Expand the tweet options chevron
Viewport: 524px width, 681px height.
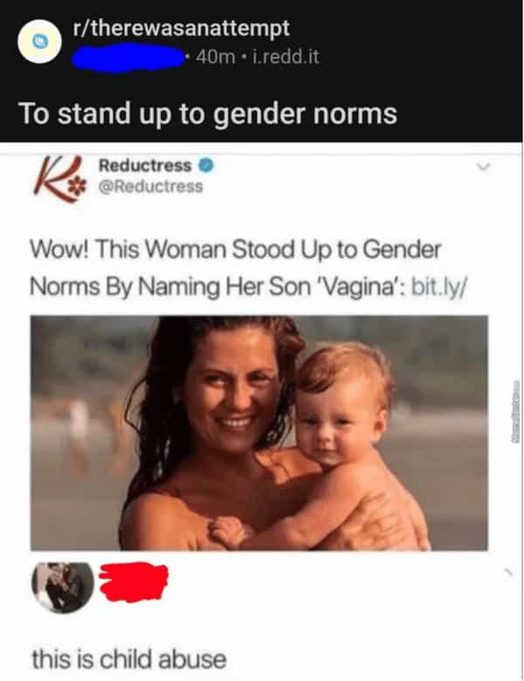483,167
